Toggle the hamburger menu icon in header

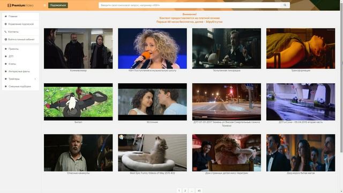44,5
